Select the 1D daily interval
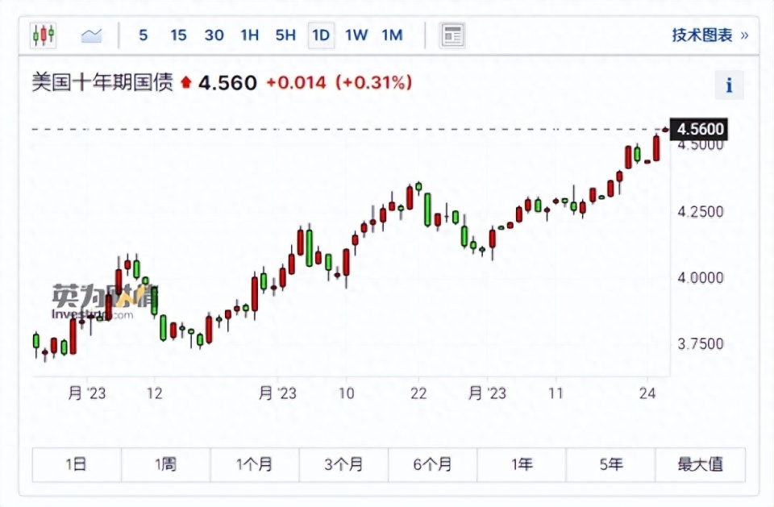Image resolution: width=774 pixels, height=507 pixels. [321, 35]
